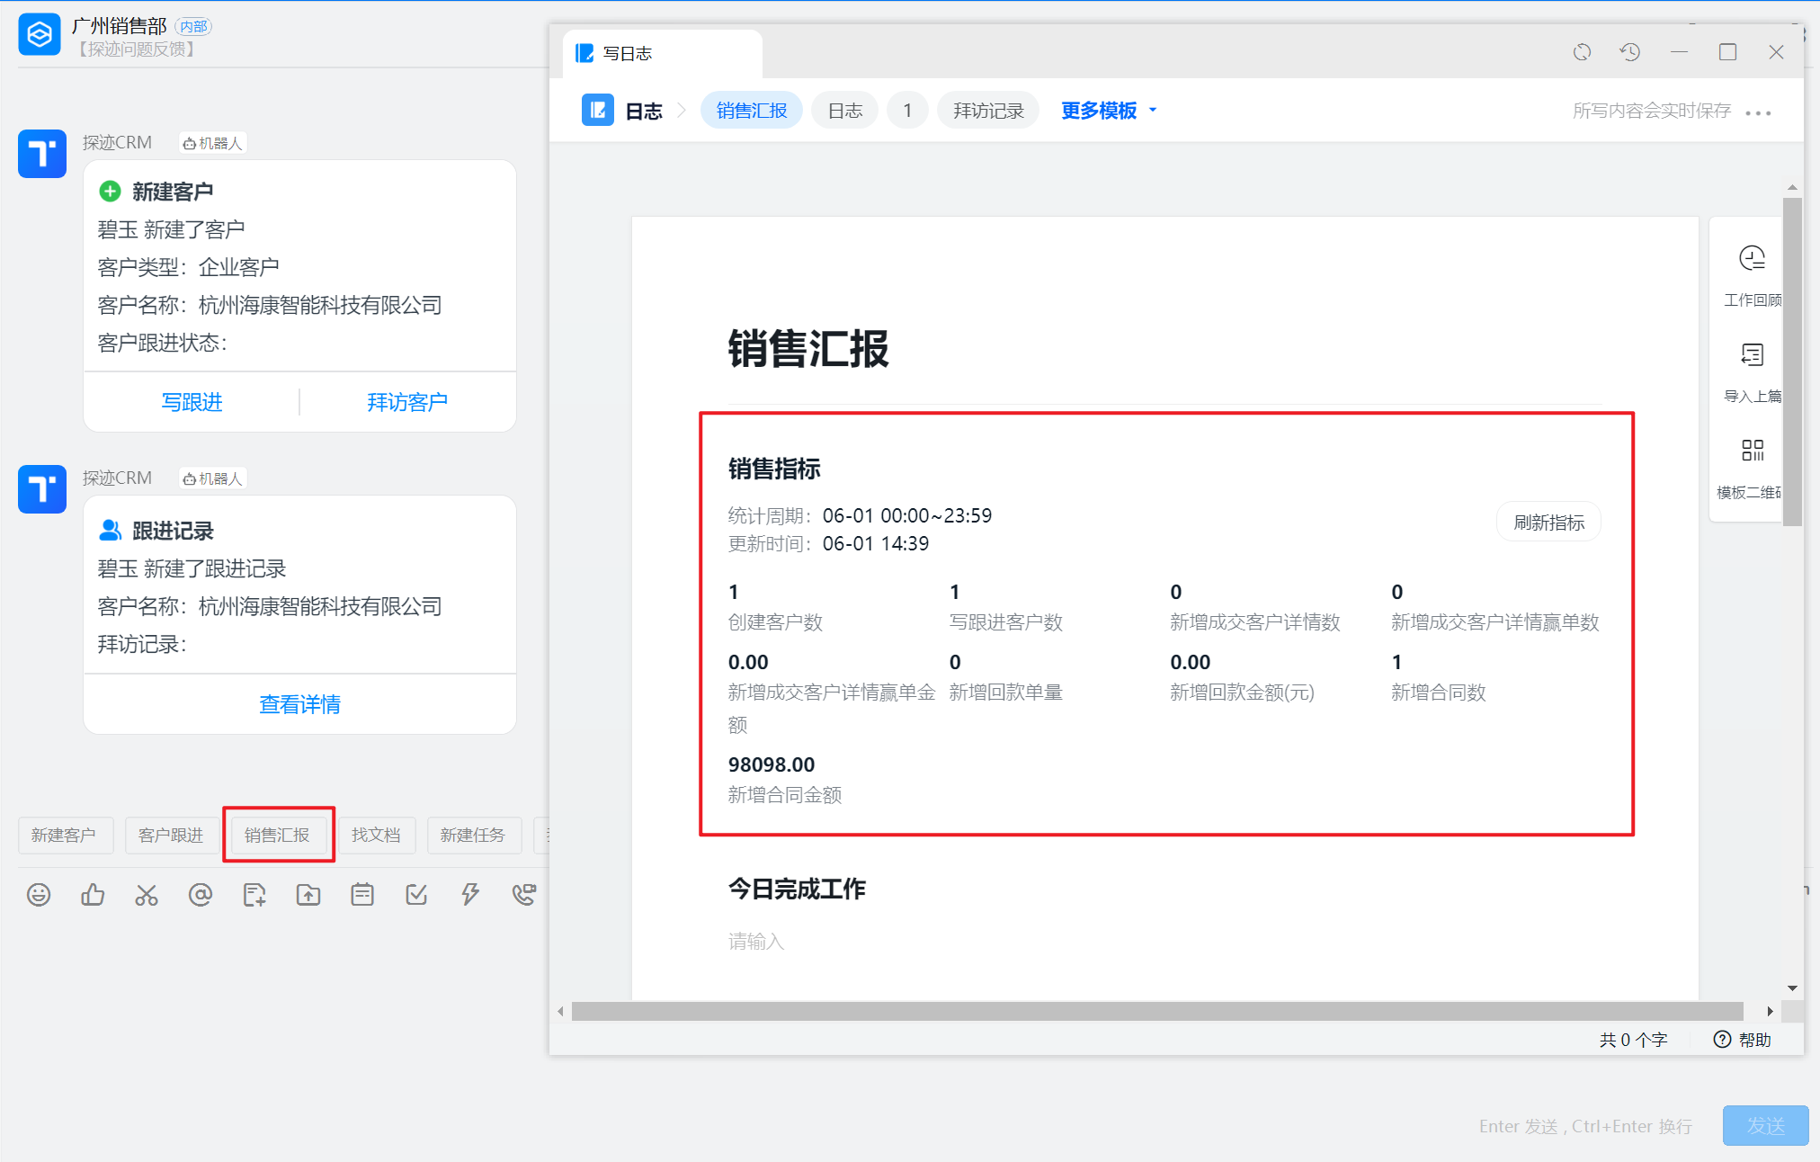Click the lightning bolt quick action icon
Viewport: 1820px width, 1162px height.
[x=470, y=894]
